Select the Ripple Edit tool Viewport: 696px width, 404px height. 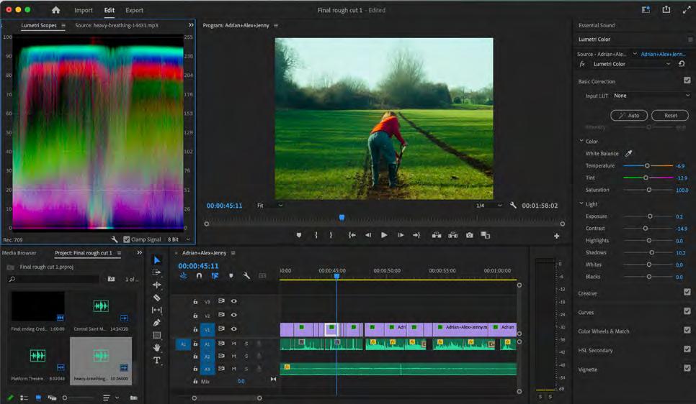156,285
